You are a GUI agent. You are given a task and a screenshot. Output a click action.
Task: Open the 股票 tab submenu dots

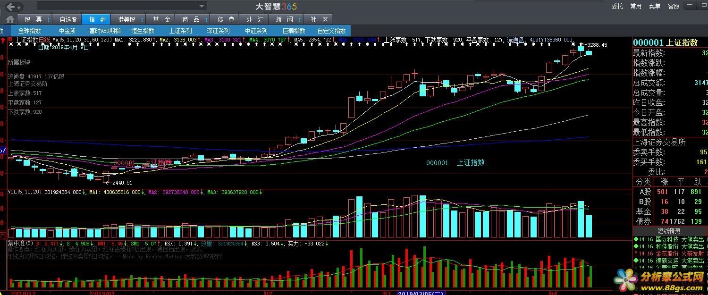pos(49,20)
